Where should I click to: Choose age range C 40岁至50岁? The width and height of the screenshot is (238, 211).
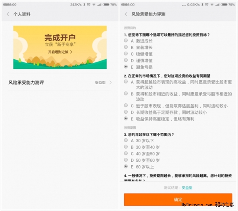coord(126,153)
